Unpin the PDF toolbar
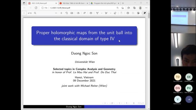 tap(145, 13)
